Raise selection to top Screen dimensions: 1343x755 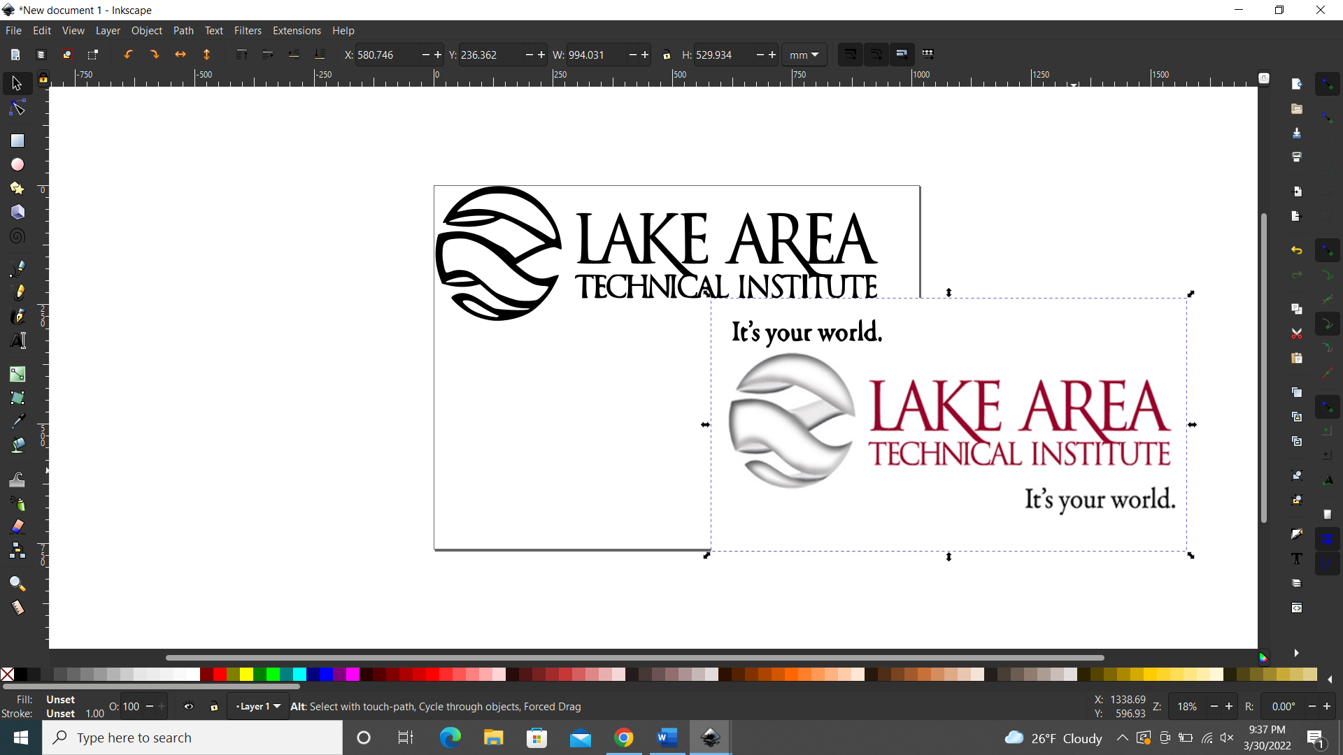tap(242, 55)
